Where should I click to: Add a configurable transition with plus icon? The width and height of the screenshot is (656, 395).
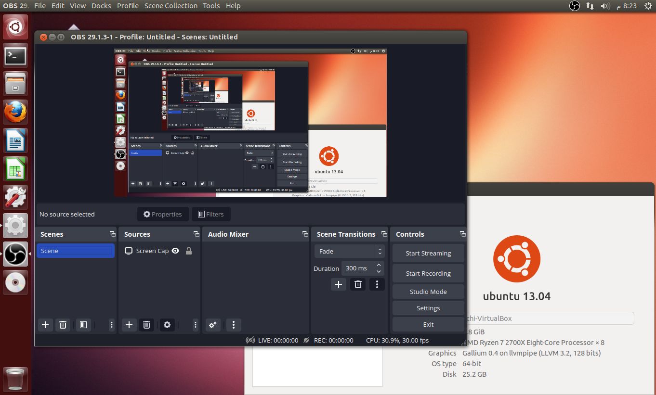(339, 284)
